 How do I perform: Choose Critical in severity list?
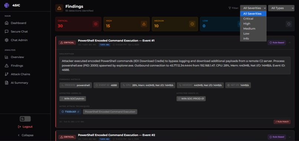point(253,19)
